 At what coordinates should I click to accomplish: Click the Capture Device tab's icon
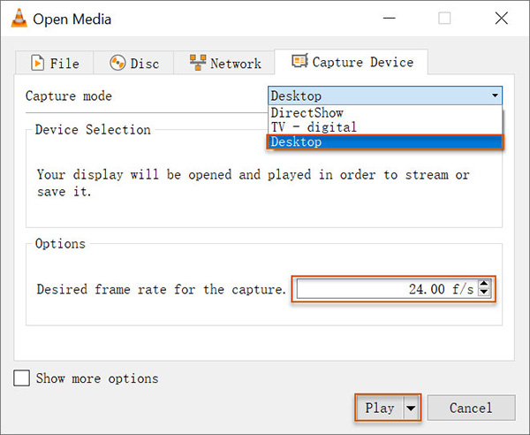point(299,62)
